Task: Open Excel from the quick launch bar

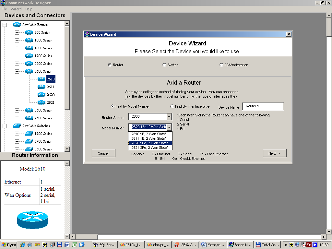Action: 74,245
